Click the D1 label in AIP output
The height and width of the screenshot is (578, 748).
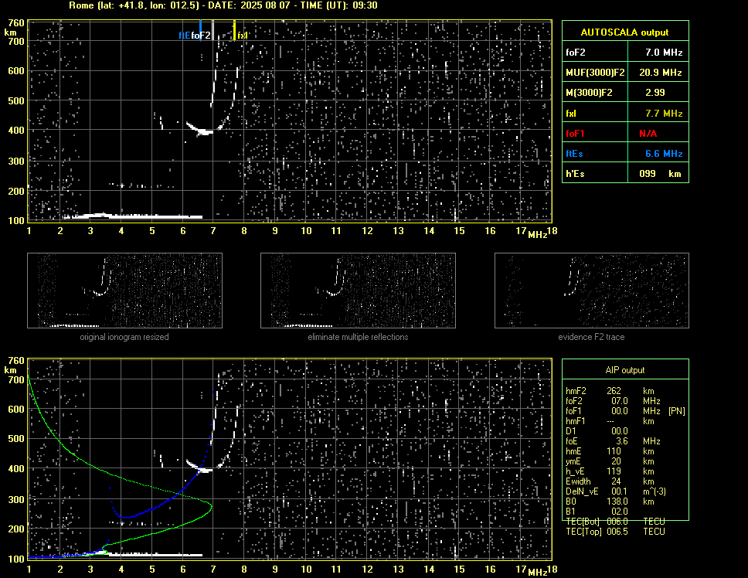570,431
